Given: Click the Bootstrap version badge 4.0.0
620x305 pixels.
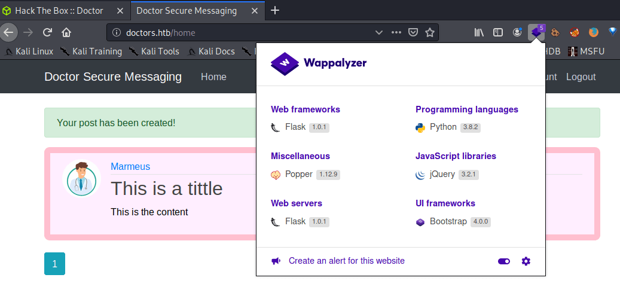Looking at the screenshot, I should click(x=481, y=221).
